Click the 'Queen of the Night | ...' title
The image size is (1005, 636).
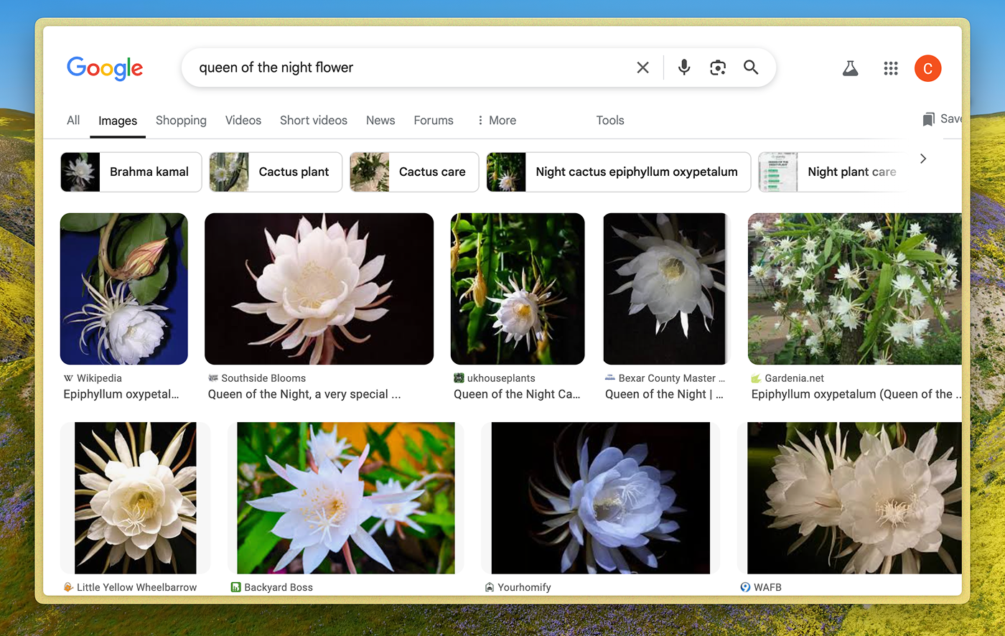tap(664, 394)
